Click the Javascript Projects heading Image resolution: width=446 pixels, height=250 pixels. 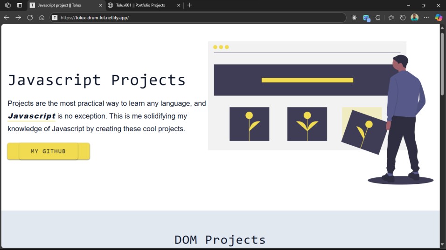click(x=97, y=80)
